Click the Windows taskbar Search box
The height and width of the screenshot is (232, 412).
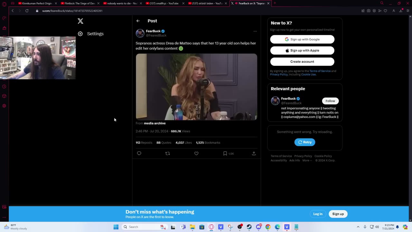pos(145,227)
